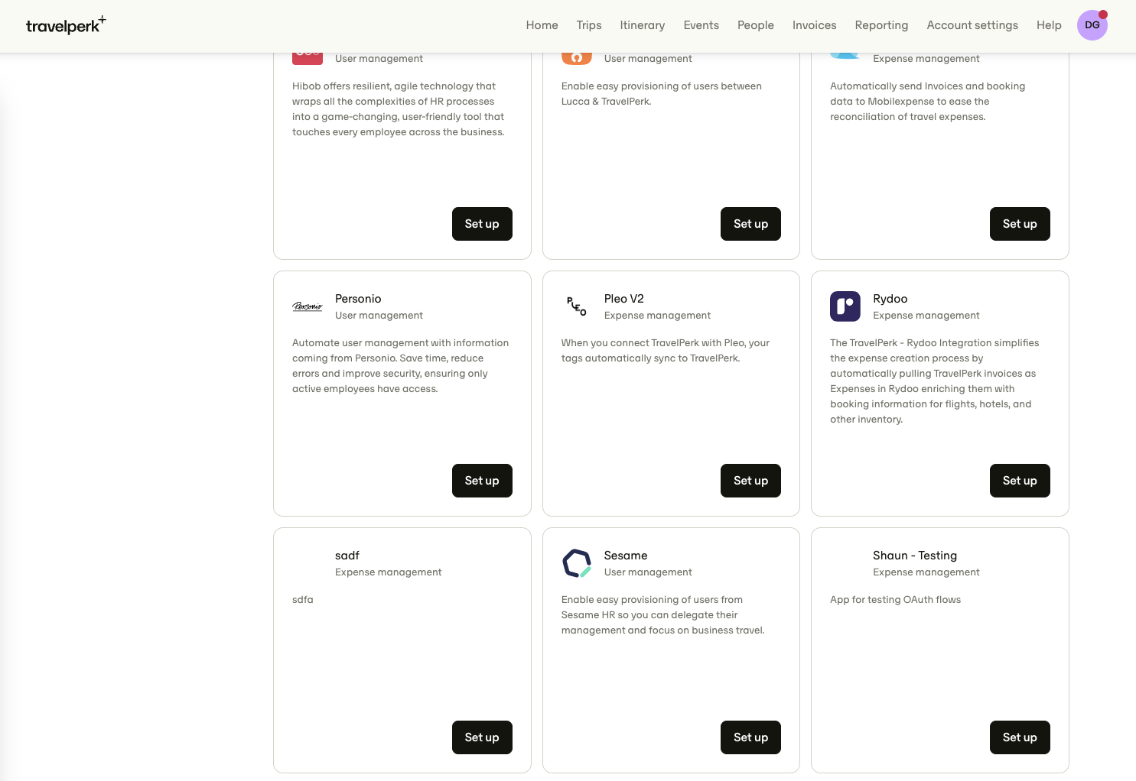The image size is (1136, 781).
Task: Click 'User management' label under Sesame
Action: click(x=648, y=572)
